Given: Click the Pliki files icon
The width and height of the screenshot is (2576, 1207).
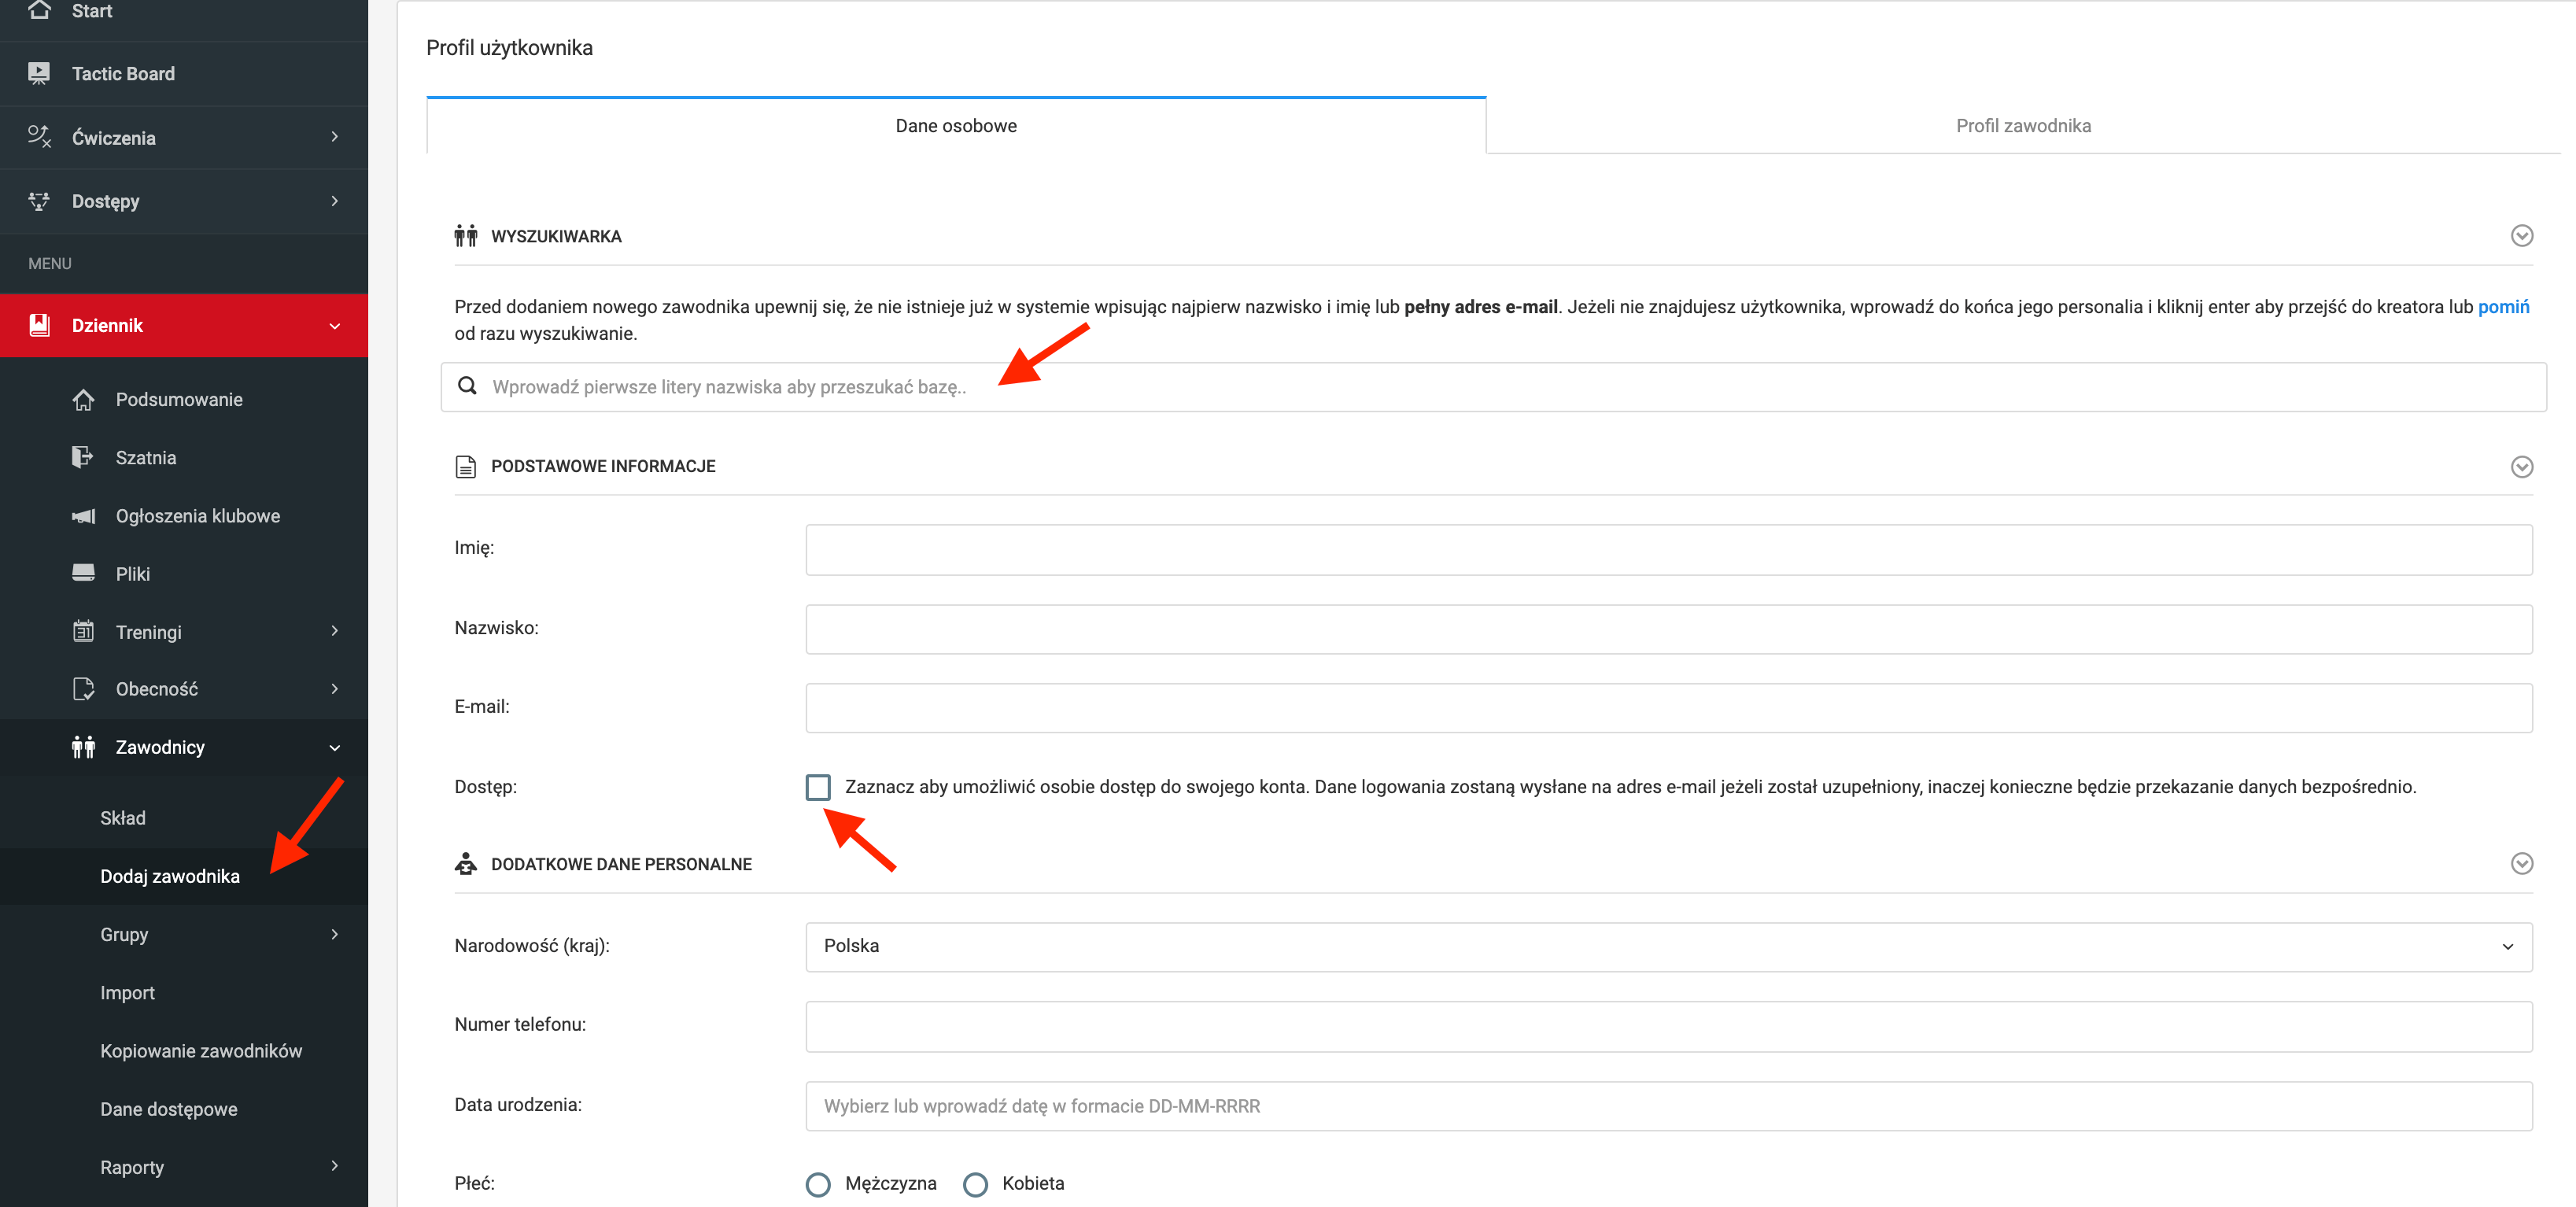Looking at the screenshot, I should coord(83,573).
